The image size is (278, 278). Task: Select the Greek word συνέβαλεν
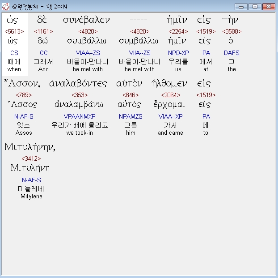point(86,20)
